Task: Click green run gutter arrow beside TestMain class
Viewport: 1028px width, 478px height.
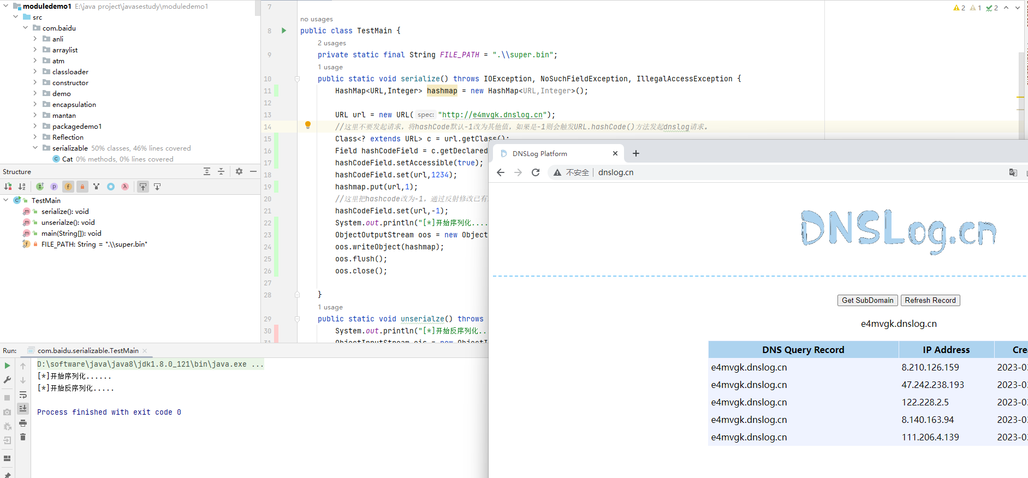Action: click(284, 31)
